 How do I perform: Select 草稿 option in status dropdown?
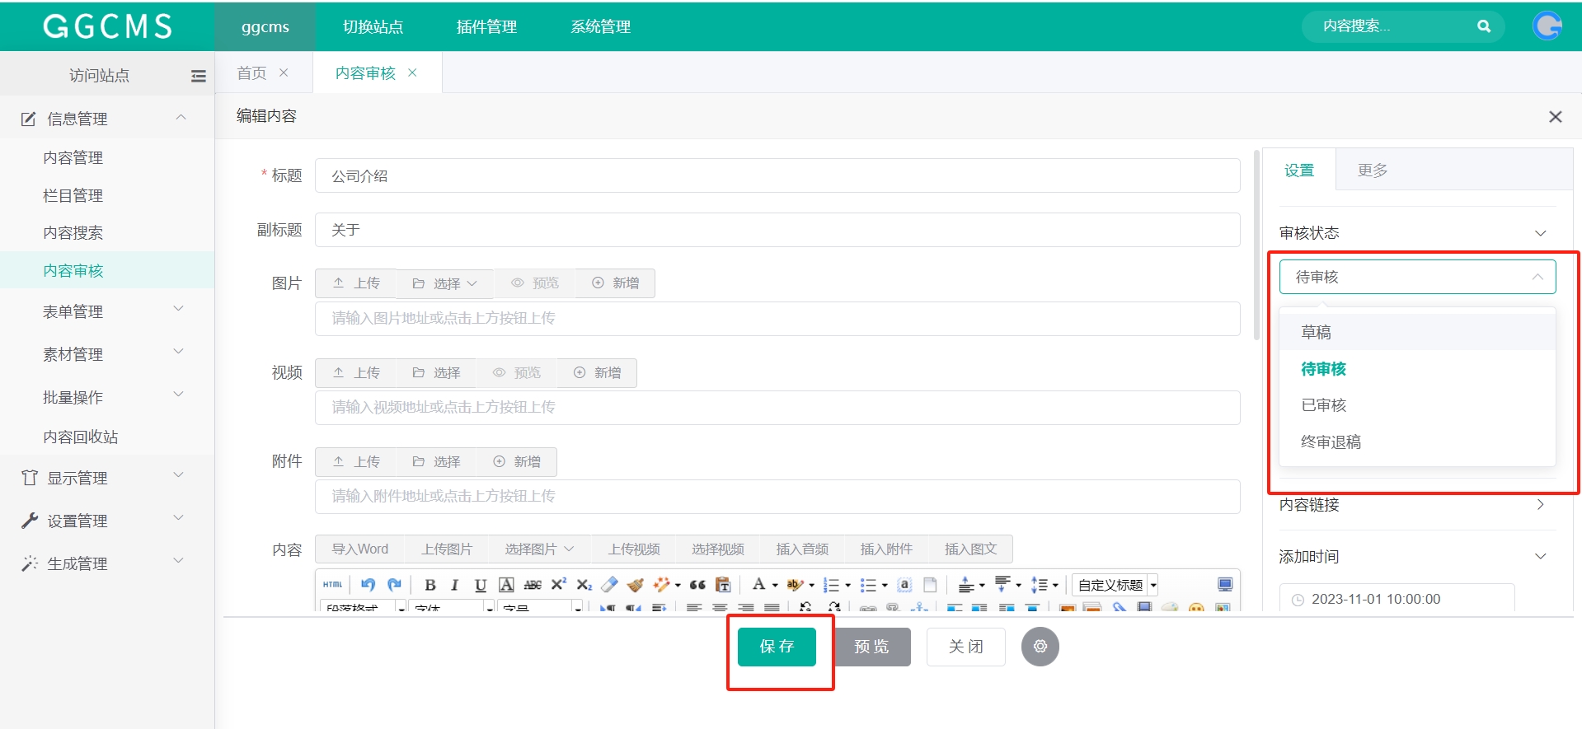1316,332
